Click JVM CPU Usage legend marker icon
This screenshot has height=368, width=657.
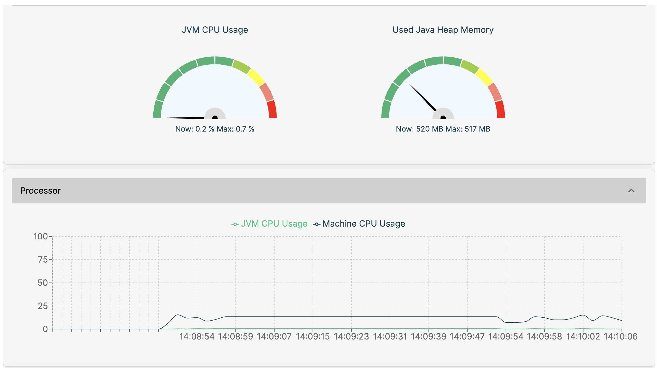[x=235, y=224]
